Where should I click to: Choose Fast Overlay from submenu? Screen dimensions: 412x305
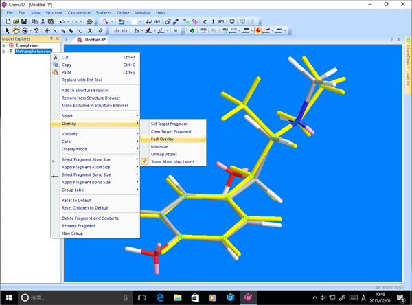[162, 139]
